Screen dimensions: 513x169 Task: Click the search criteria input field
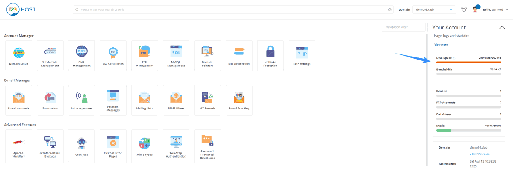click(233, 9)
